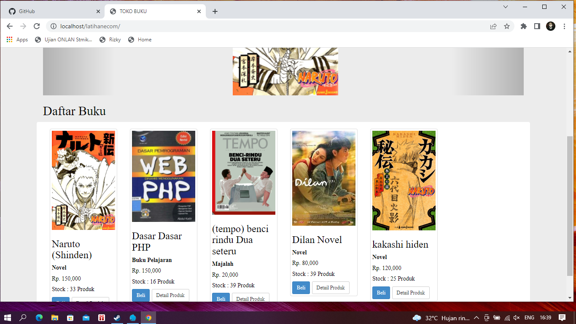Click Stock : 16 Produk text
This screenshot has height=324, width=576.
(x=153, y=281)
